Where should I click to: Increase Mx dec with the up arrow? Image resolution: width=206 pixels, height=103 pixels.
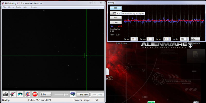188,38
